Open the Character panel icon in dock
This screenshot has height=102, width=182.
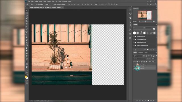(x=130, y=22)
